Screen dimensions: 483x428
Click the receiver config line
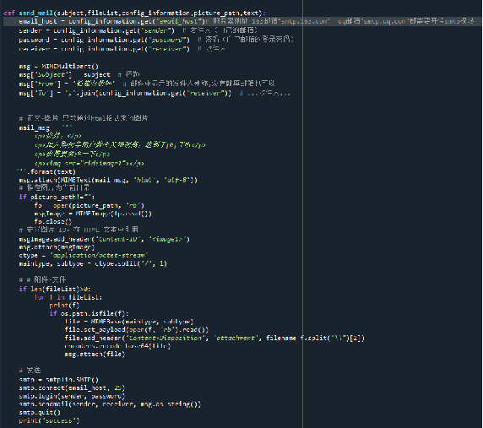122,49
